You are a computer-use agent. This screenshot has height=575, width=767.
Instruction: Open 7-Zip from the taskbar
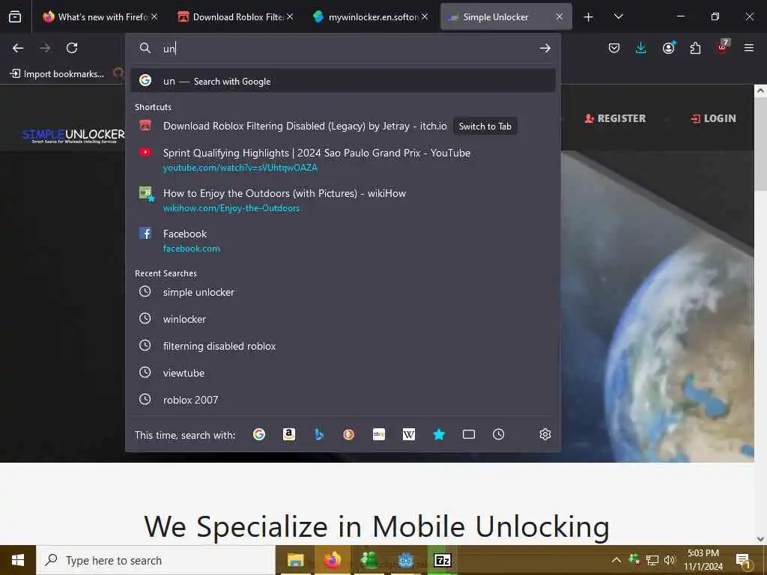442,560
